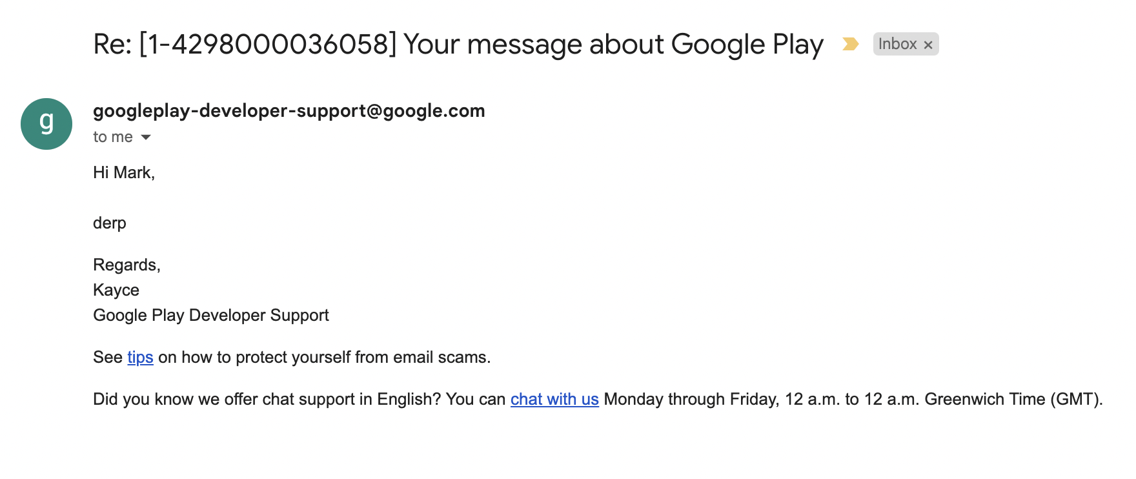The height and width of the screenshot is (479, 1136).
Task: Click the word 'derp' in body
Action: [110, 223]
